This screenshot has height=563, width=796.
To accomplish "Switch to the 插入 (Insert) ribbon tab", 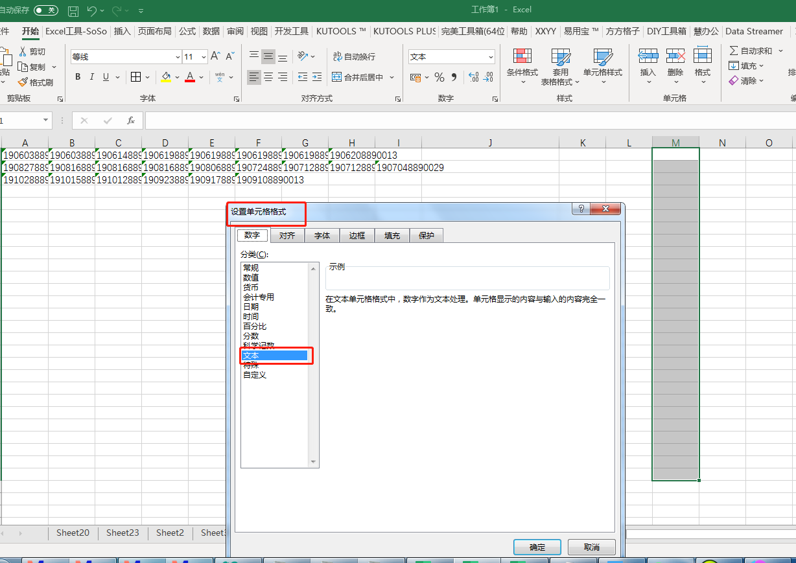I will pyautogui.click(x=122, y=31).
